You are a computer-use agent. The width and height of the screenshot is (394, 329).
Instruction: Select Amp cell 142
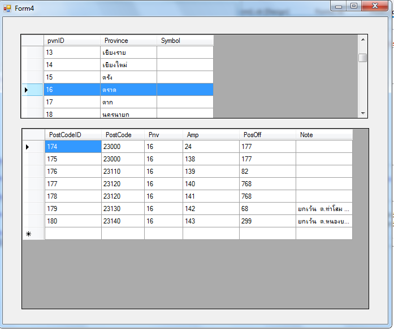(x=211, y=209)
